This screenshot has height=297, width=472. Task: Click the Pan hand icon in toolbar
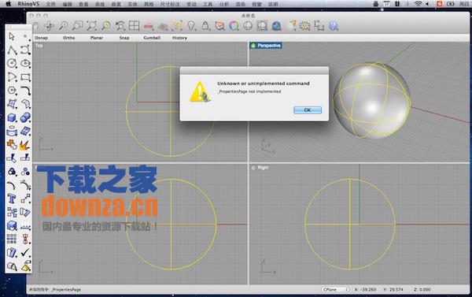click(x=35, y=26)
